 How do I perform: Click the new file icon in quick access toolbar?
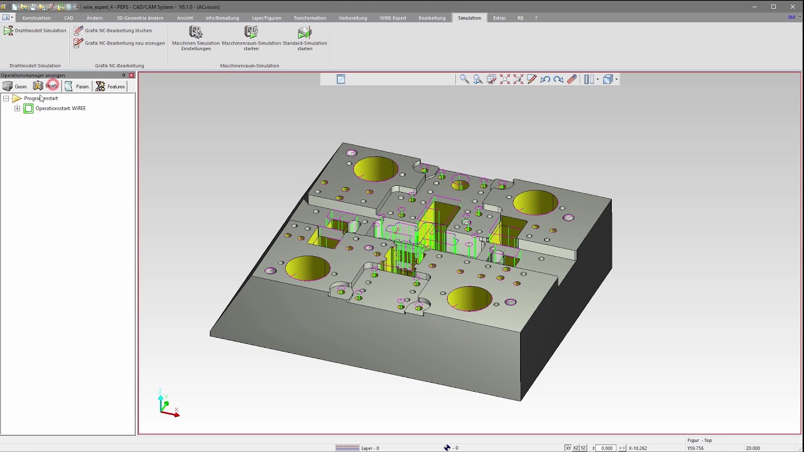pyautogui.click(x=14, y=7)
